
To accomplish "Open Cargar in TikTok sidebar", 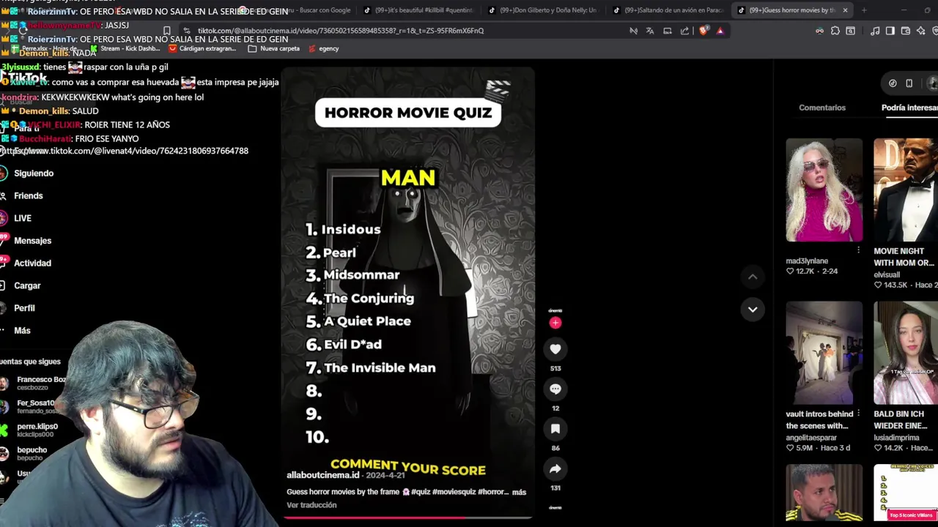I will tap(27, 286).
